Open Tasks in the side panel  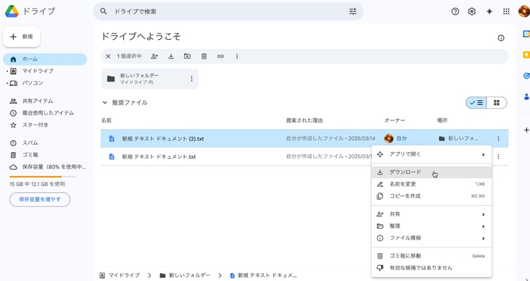tap(526, 76)
